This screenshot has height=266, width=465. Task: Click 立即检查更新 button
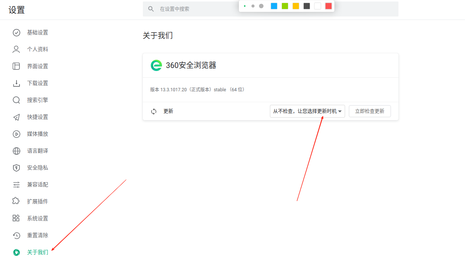click(370, 111)
